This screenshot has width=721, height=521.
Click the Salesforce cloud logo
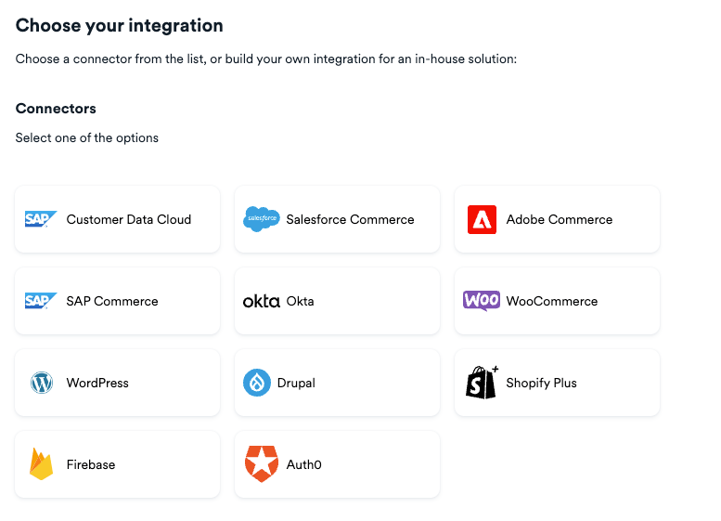tap(261, 219)
